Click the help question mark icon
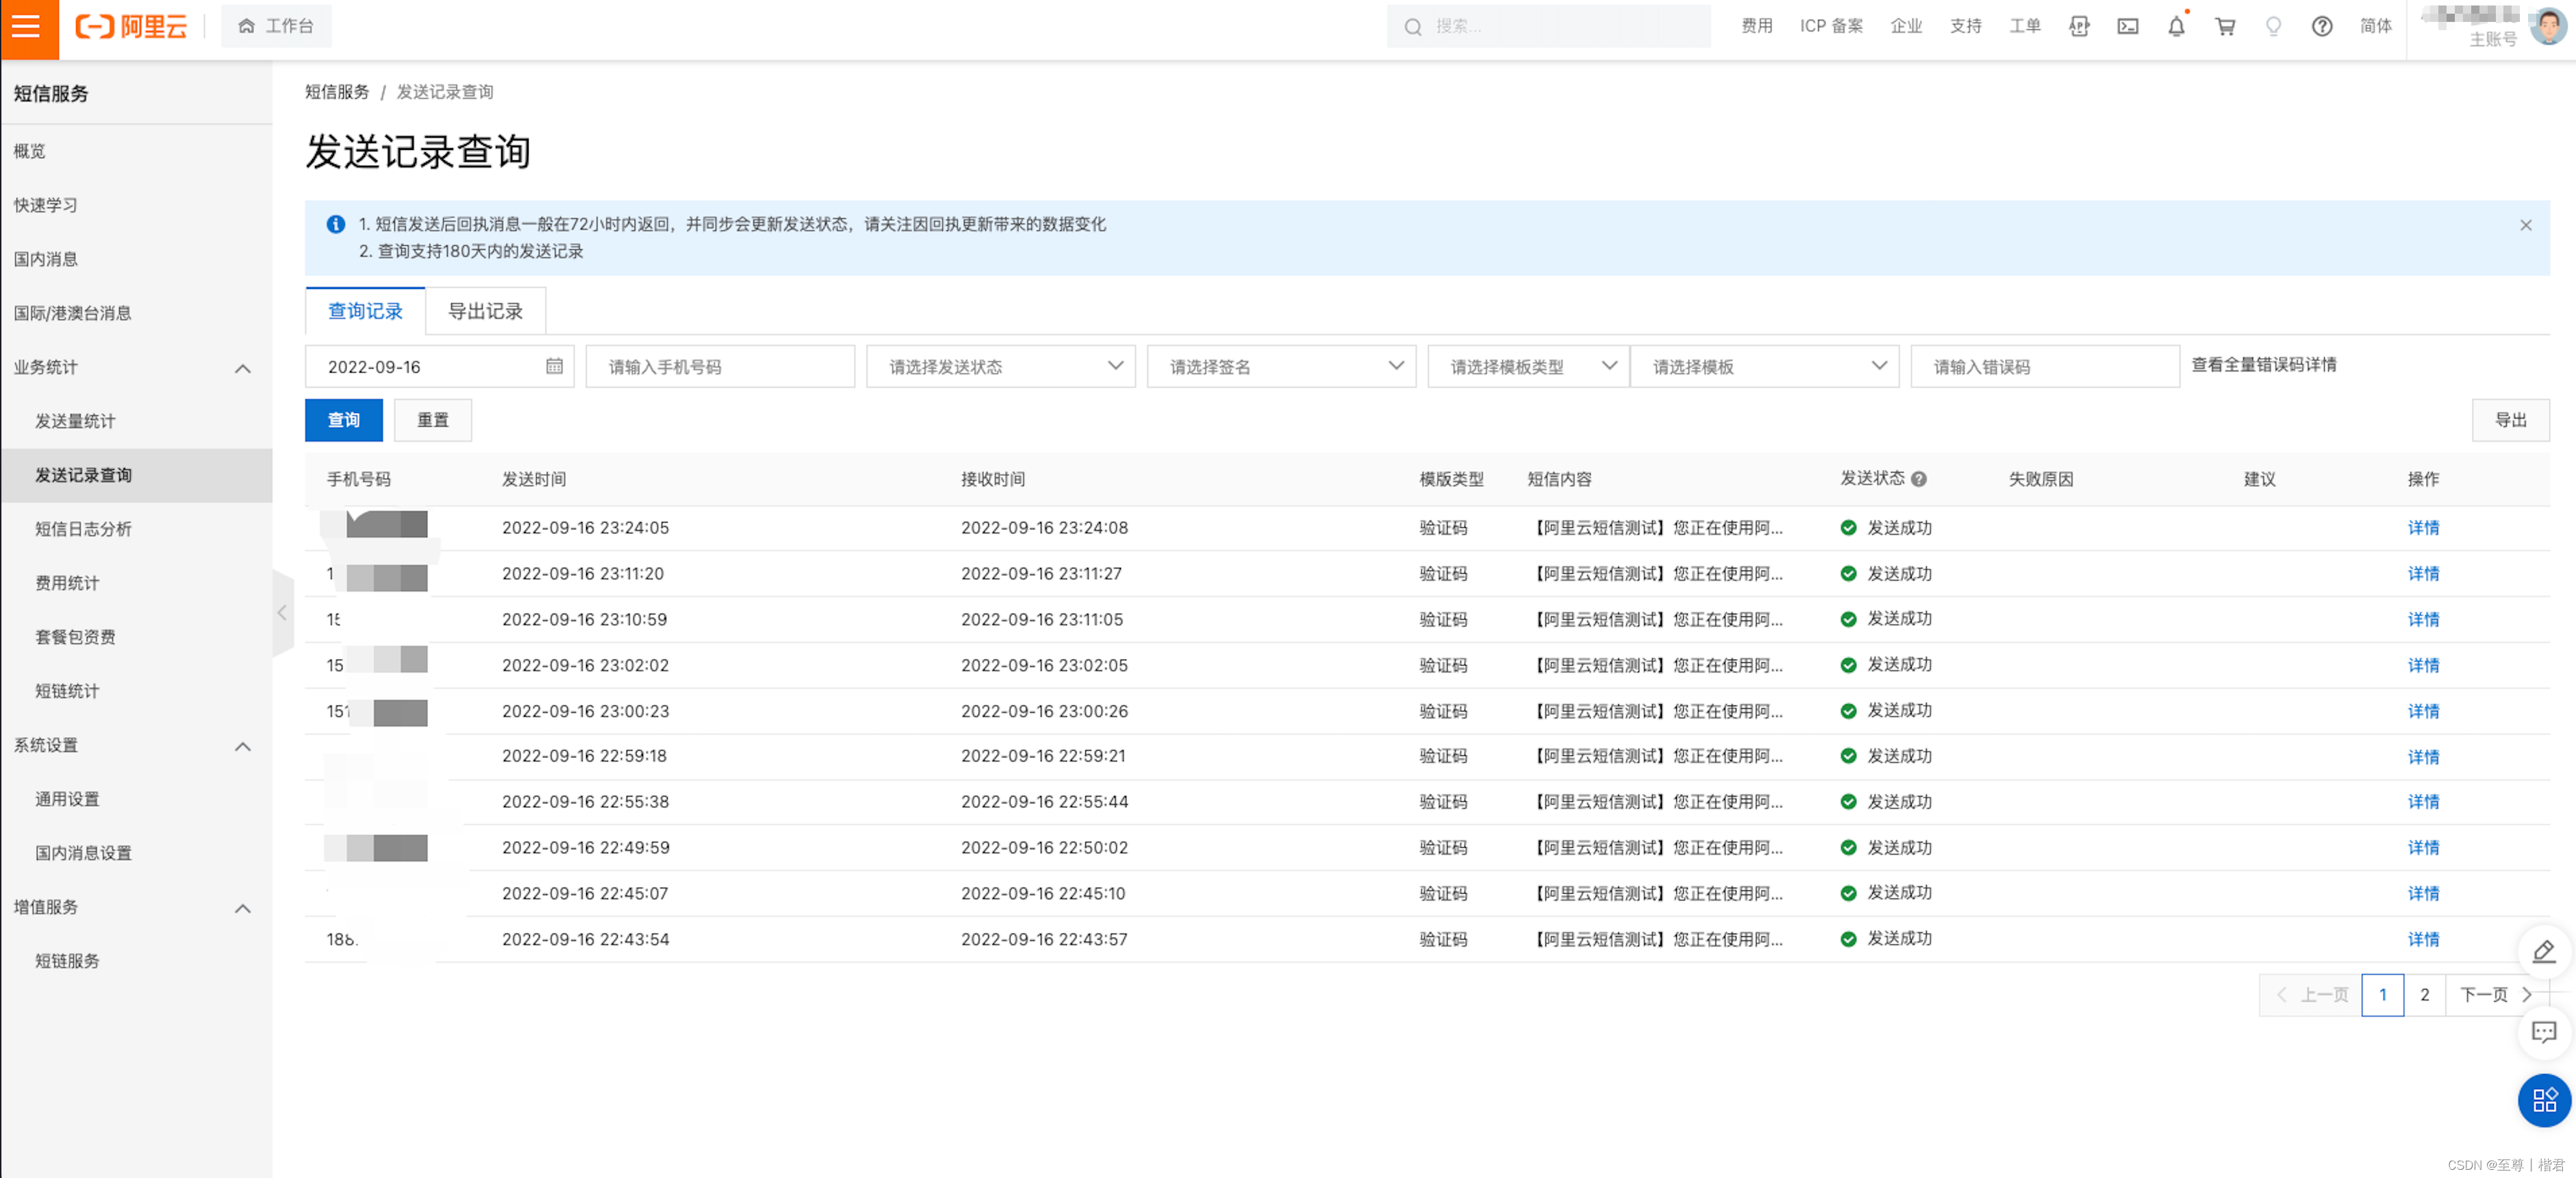Screen dimensions: 2576x1178 (x=2322, y=27)
